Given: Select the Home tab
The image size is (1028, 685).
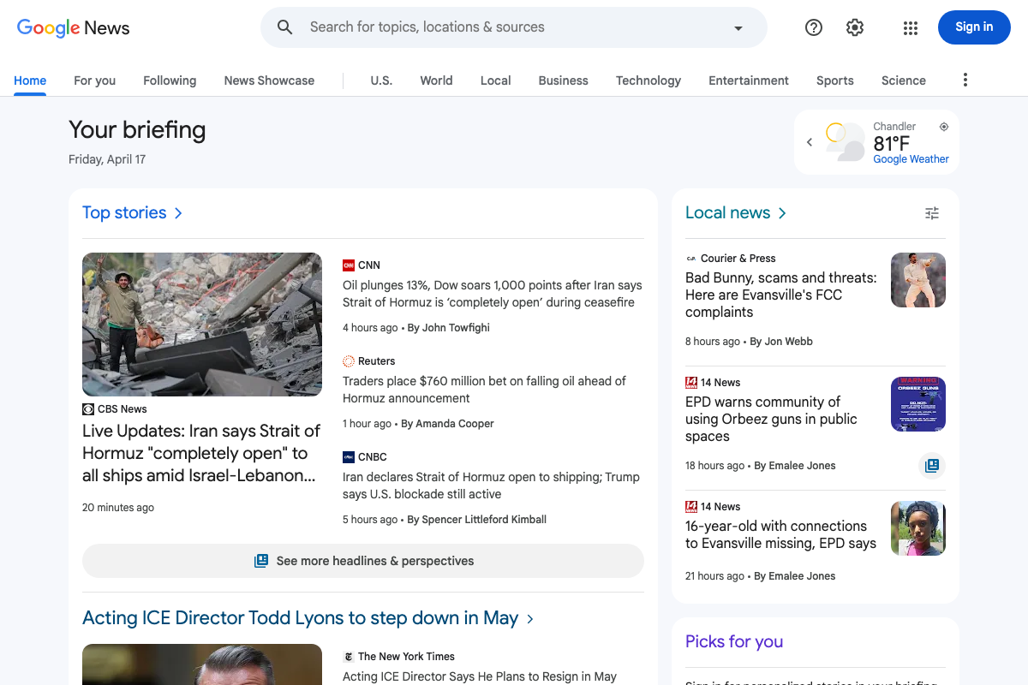Looking at the screenshot, I should [30, 80].
